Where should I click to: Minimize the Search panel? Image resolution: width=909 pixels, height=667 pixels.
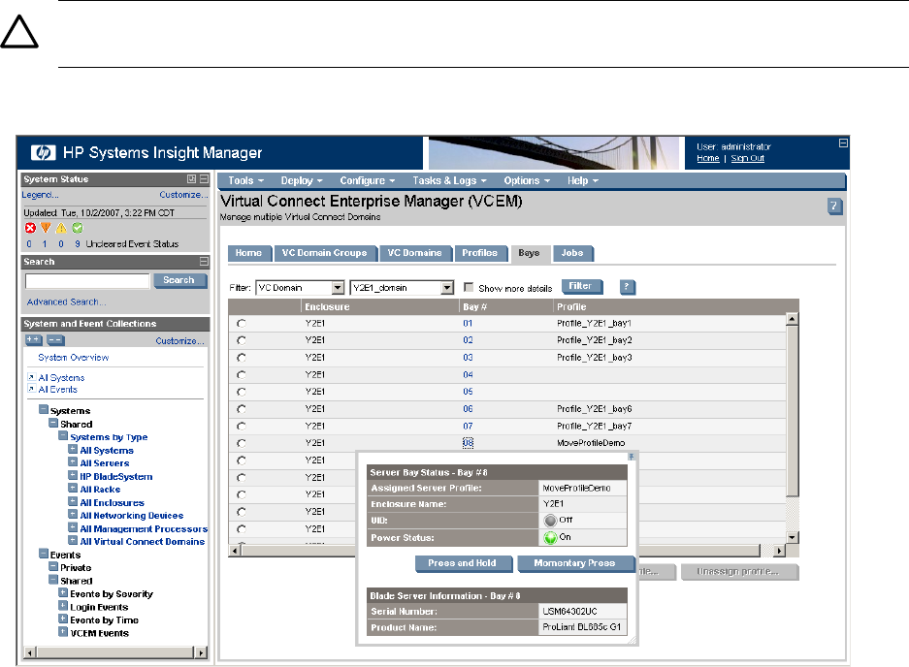click(203, 262)
